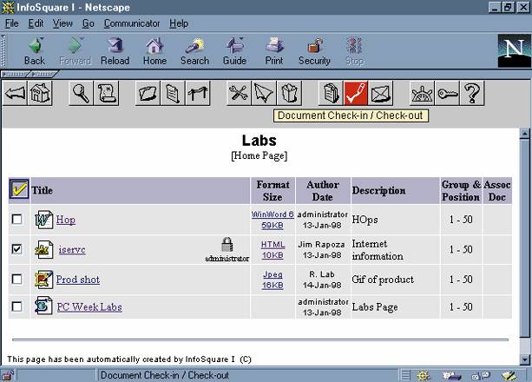Click the 16KB size link
532x382 pixels.
(x=273, y=286)
